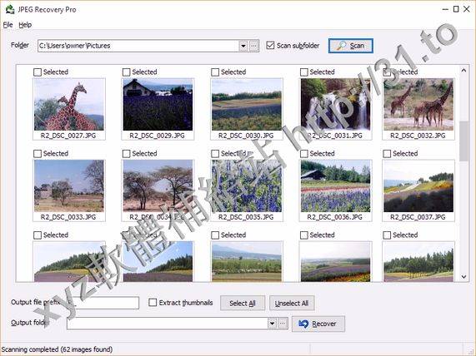The height and width of the screenshot is (356, 476).
Task: Tick Selected checkbox for R2_DSC_0033.JPG
Action: pos(38,154)
